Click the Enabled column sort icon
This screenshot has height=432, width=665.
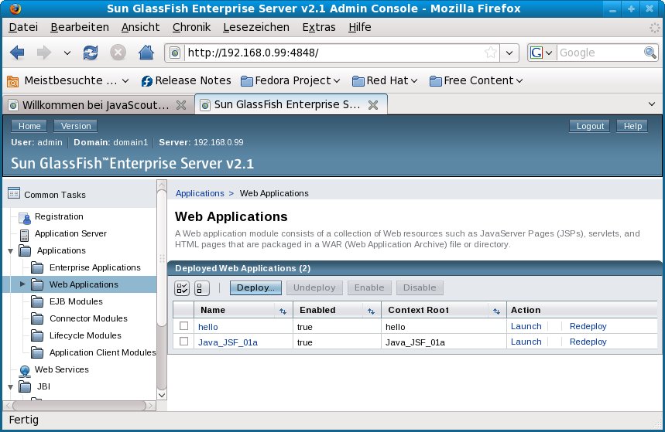click(371, 310)
